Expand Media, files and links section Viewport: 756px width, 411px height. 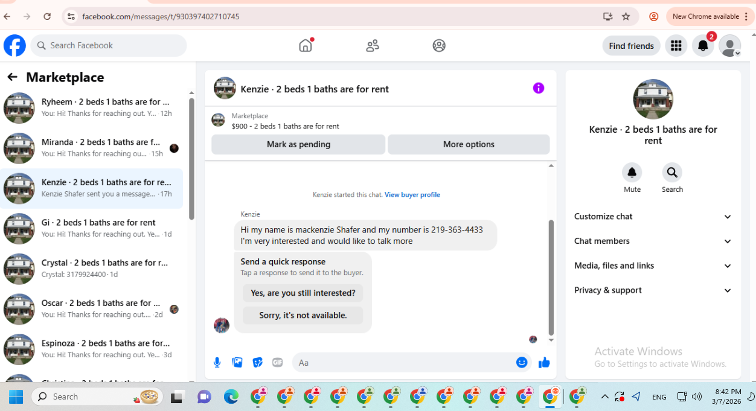pos(653,266)
